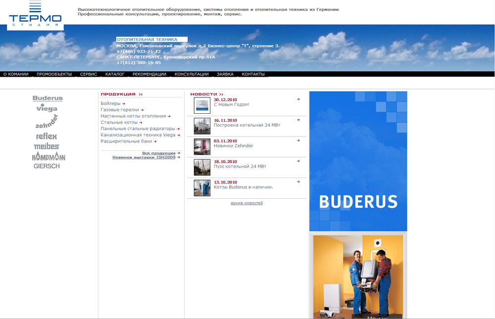Open the Сервис menu item
This screenshot has width=495, height=319.
(x=89, y=74)
